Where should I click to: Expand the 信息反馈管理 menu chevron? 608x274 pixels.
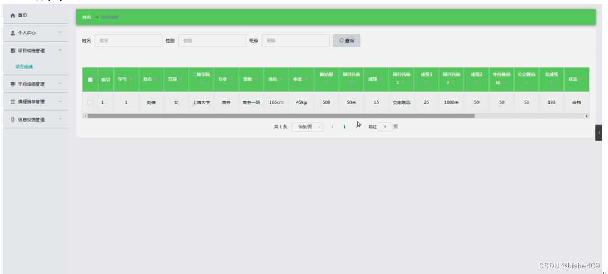pos(60,119)
